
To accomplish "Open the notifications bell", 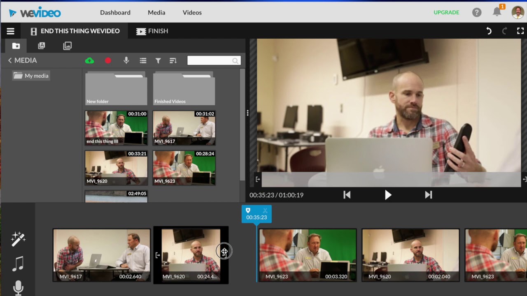I will tap(497, 12).
